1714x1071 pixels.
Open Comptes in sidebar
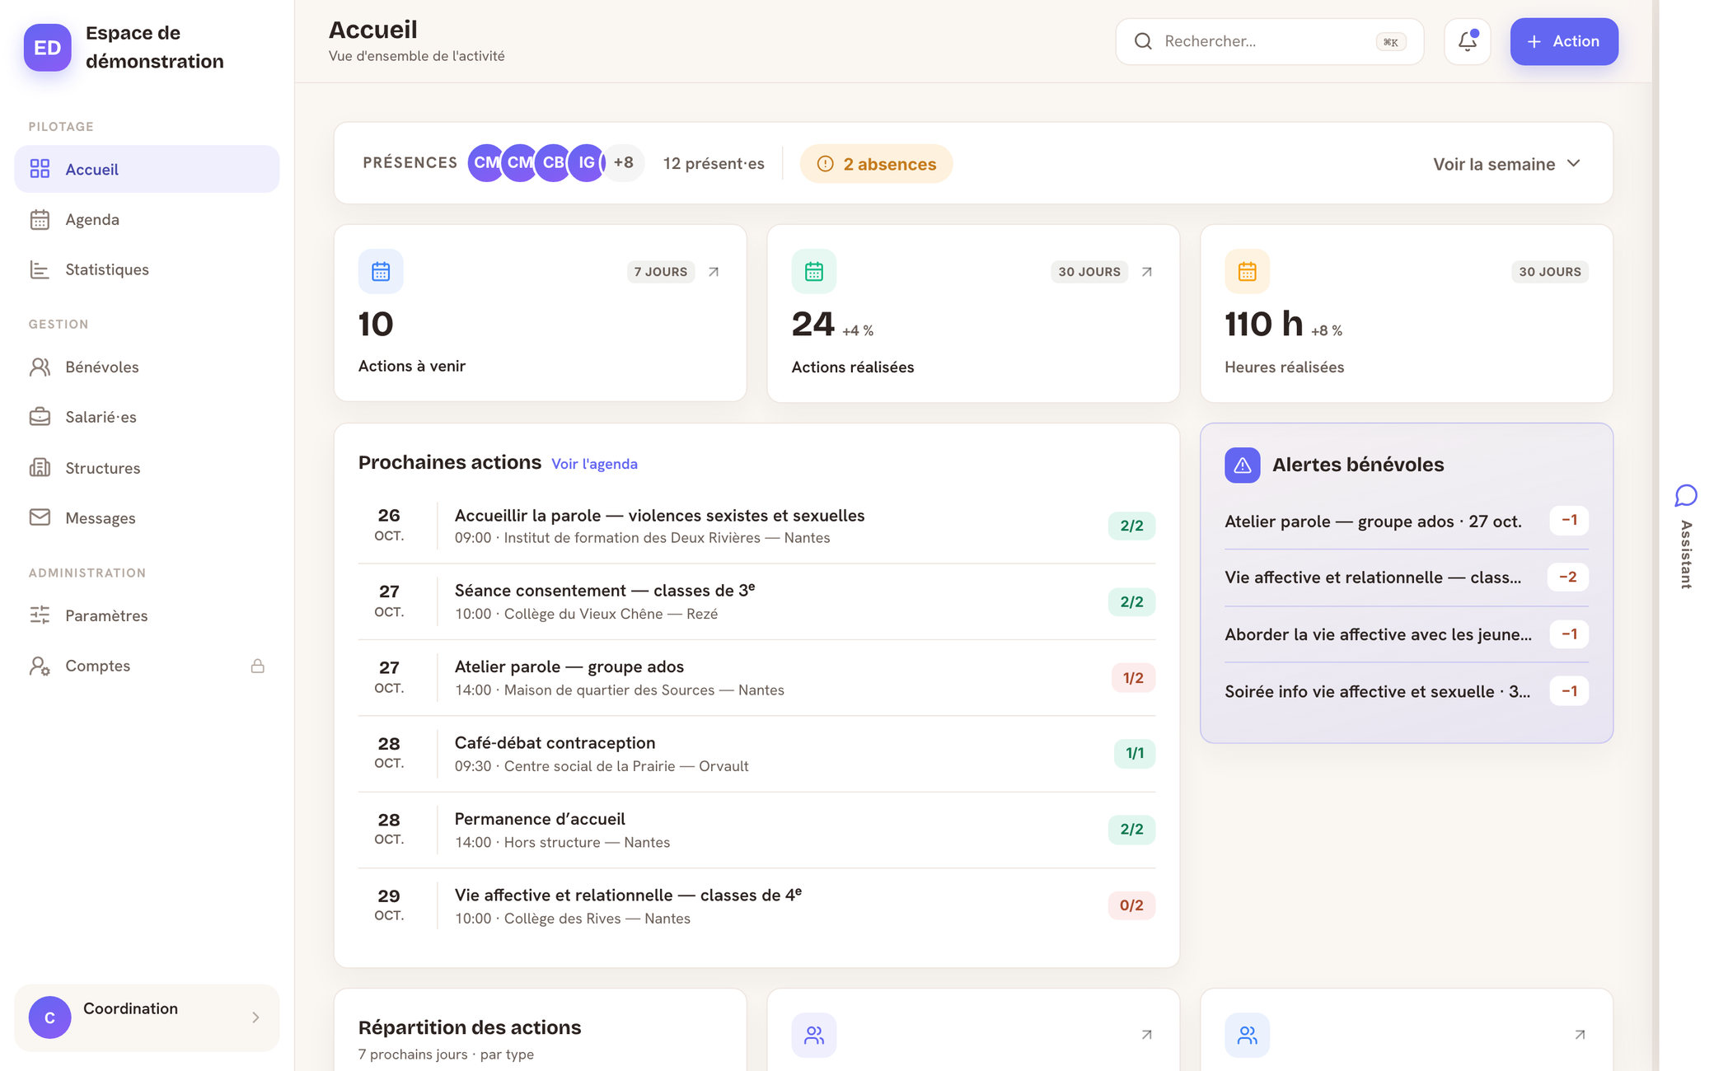[x=147, y=666]
